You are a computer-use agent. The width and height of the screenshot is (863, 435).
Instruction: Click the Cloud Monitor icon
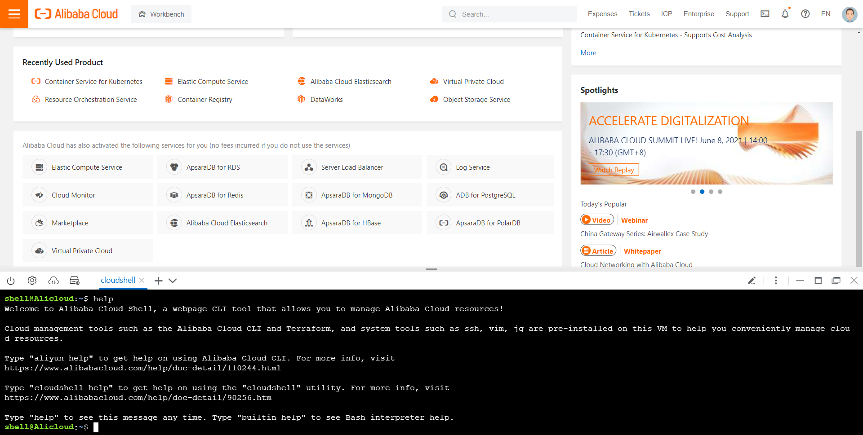[40, 195]
